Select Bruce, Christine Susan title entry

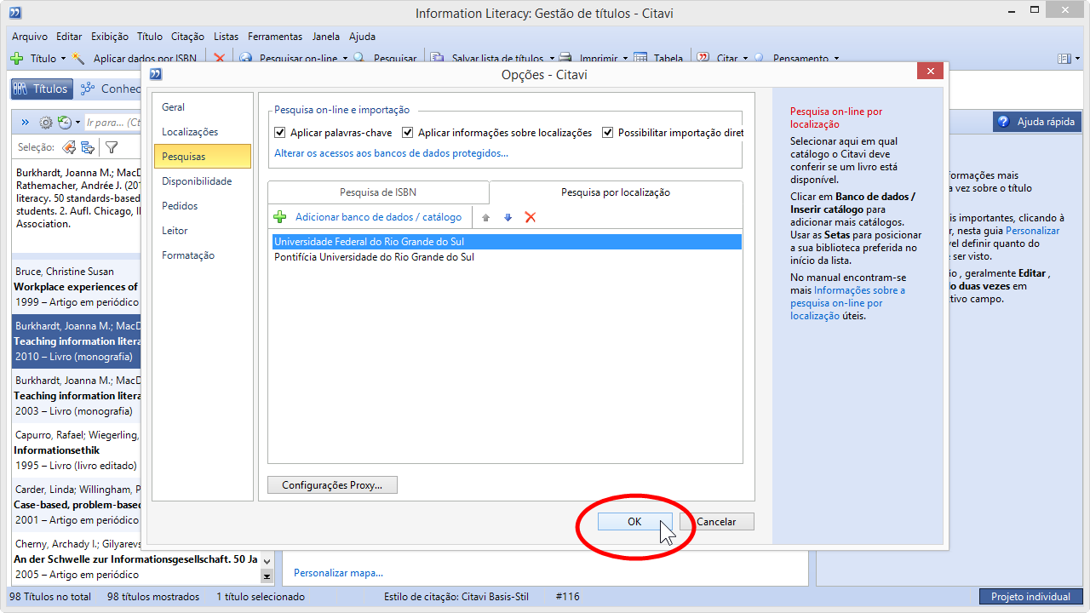coord(77,287)
